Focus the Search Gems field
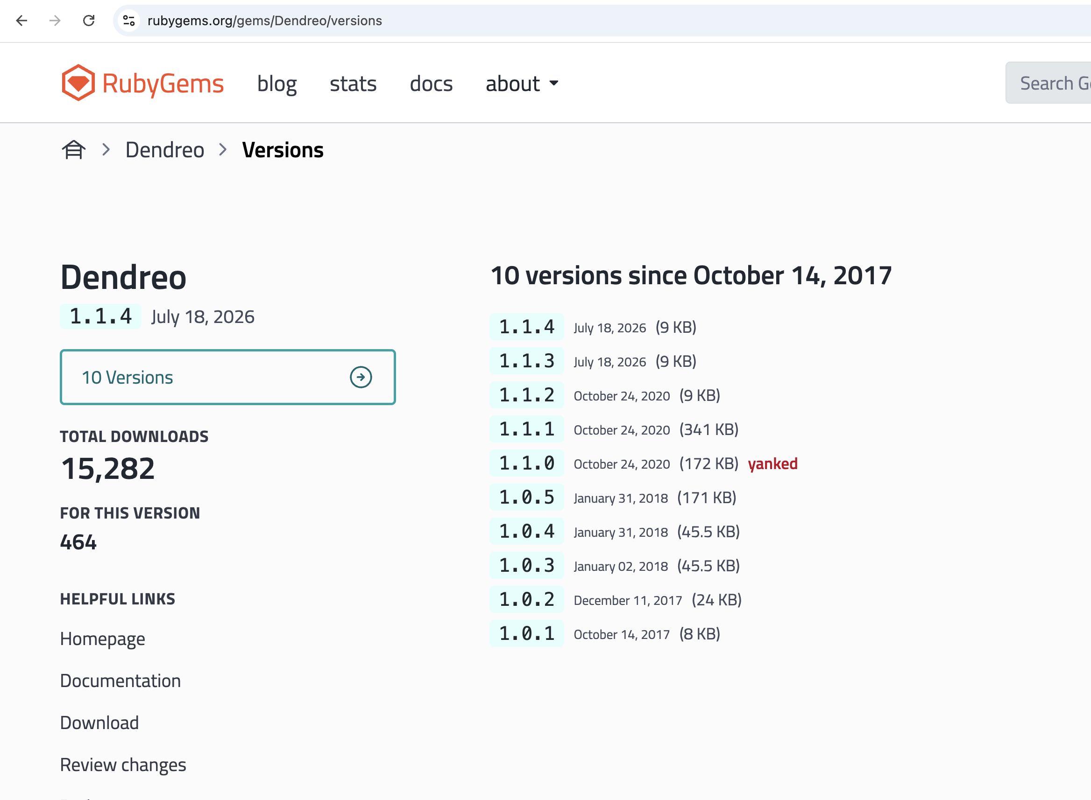Screen dimensions: 1091x800 [1048, 83]
